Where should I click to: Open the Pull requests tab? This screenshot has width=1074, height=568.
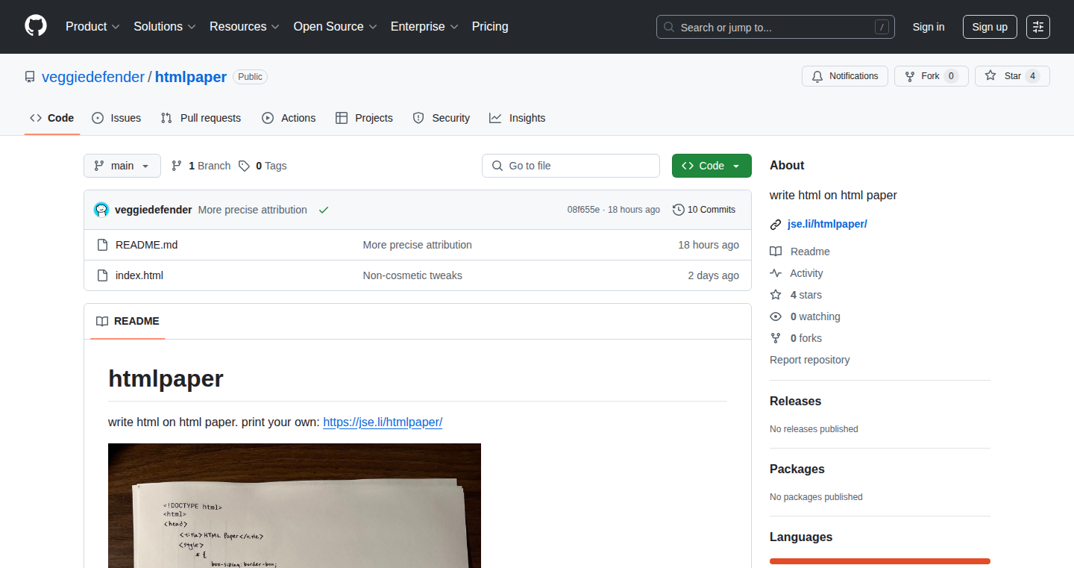click(201, 118)
